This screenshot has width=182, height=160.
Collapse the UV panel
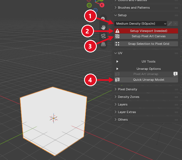[115, 53]
